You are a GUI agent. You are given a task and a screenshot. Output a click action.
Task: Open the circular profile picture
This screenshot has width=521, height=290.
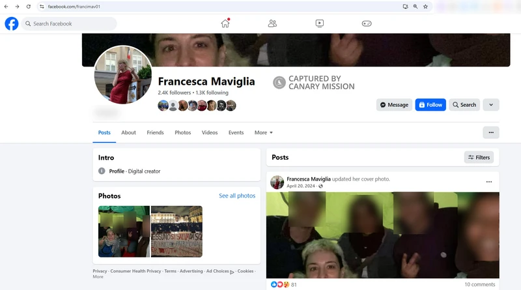coord(123,75)
